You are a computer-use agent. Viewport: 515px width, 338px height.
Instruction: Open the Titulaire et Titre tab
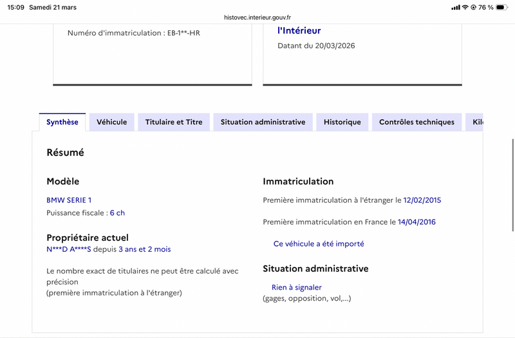(x=174, y=122)
